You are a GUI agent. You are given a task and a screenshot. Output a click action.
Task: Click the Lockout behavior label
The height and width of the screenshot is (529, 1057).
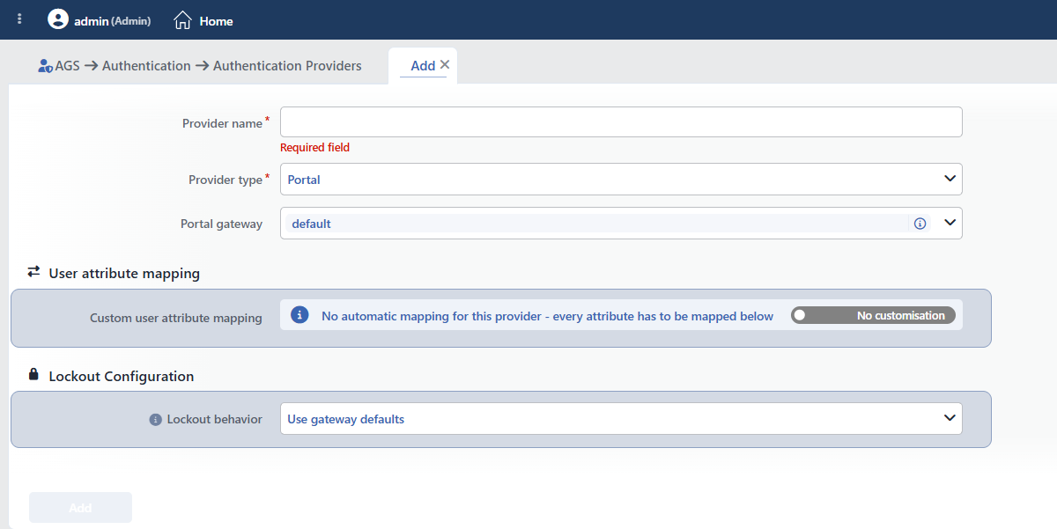pyautogui.click(x=215, y=419)
